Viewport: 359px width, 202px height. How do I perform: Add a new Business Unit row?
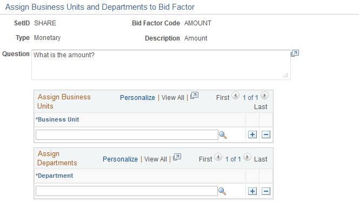(x=252, y=134)
